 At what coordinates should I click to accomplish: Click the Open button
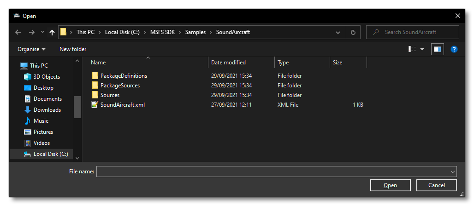pyautogui.click(x=390, y=185)
